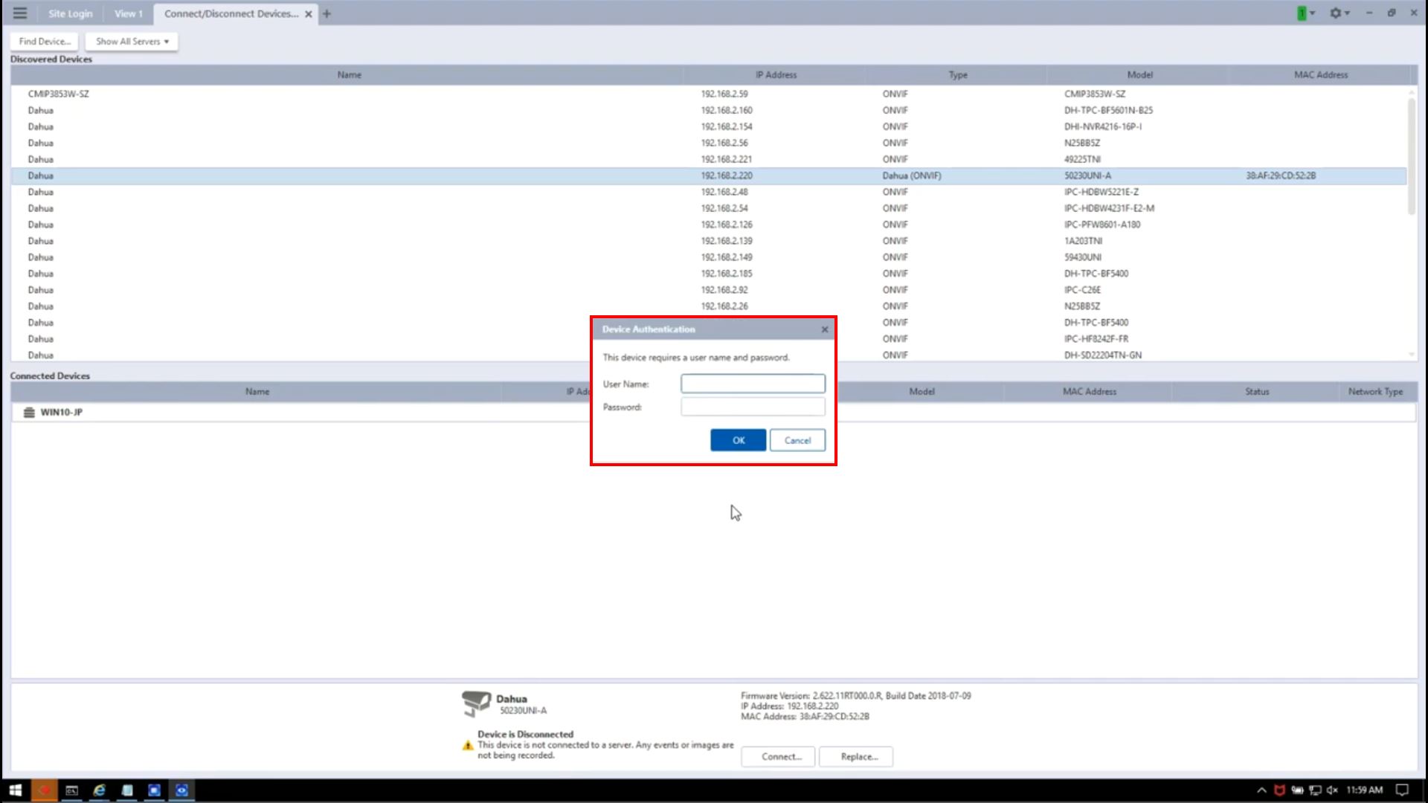The width and height of the screenshot is (1428, 803).
Task: Open the settings gear menu
Action: pyautogui.click(x=1336, y=13)
